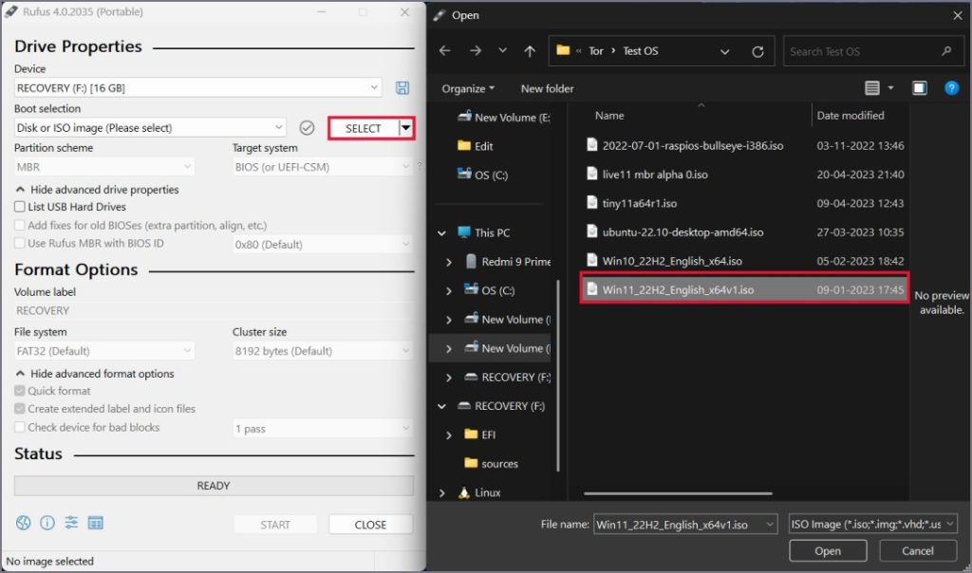972x573 pixels.
Task: Open File system FAT32 dropdown
Action: 104,351
